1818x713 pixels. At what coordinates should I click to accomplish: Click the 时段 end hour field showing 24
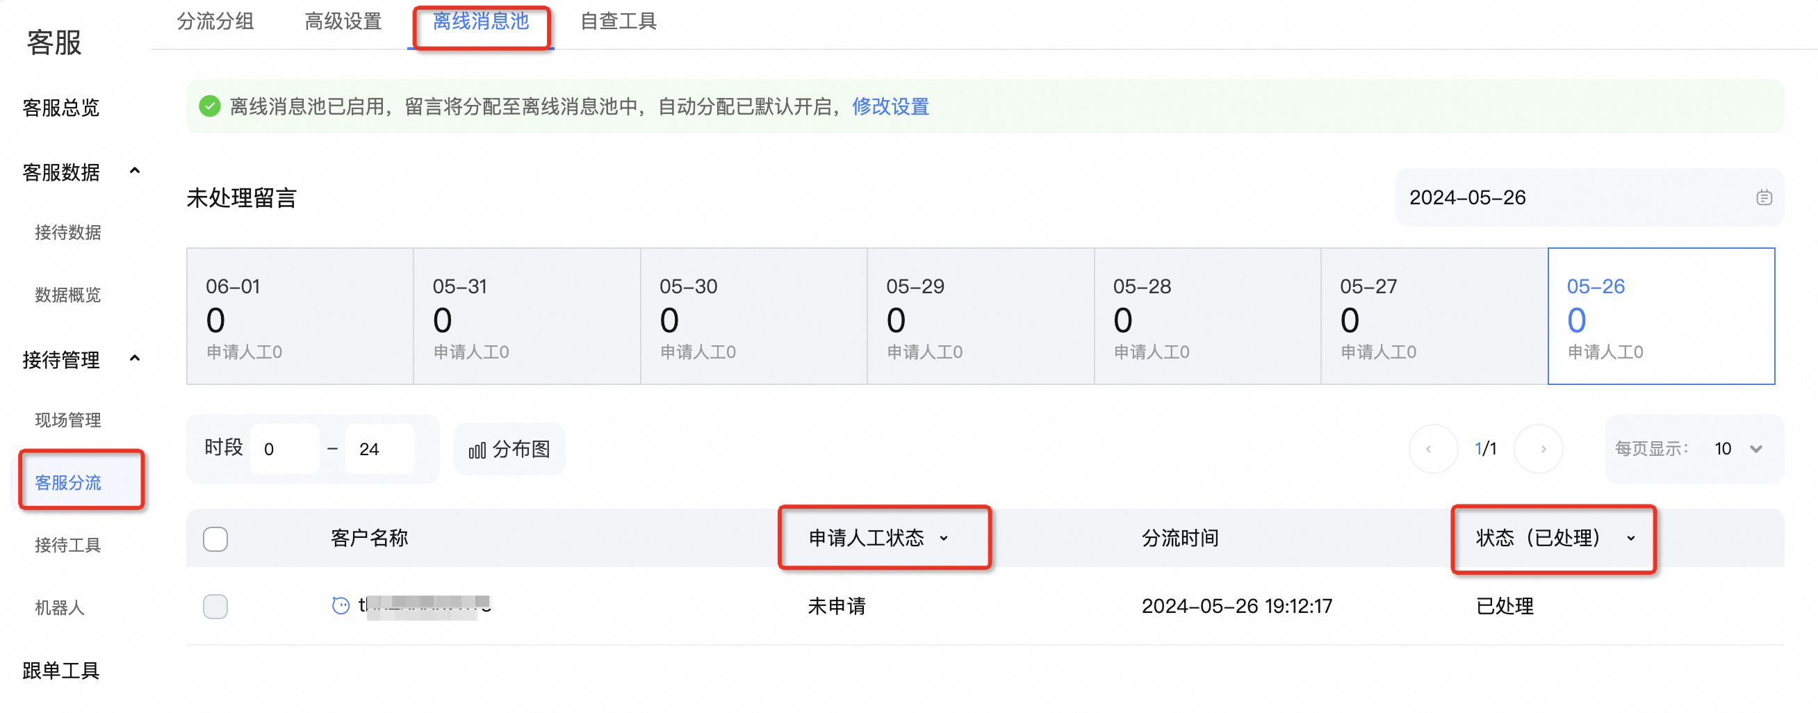coord(379,449)
